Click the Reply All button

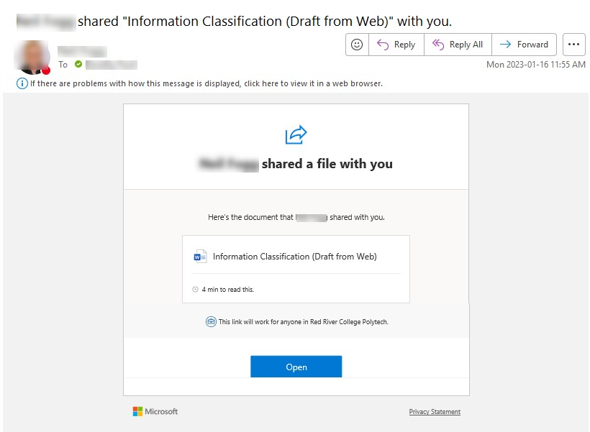(x=458, y=45)
